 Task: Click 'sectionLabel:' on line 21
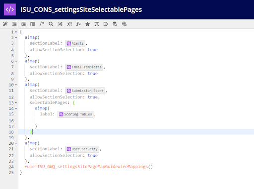point(46,149)
